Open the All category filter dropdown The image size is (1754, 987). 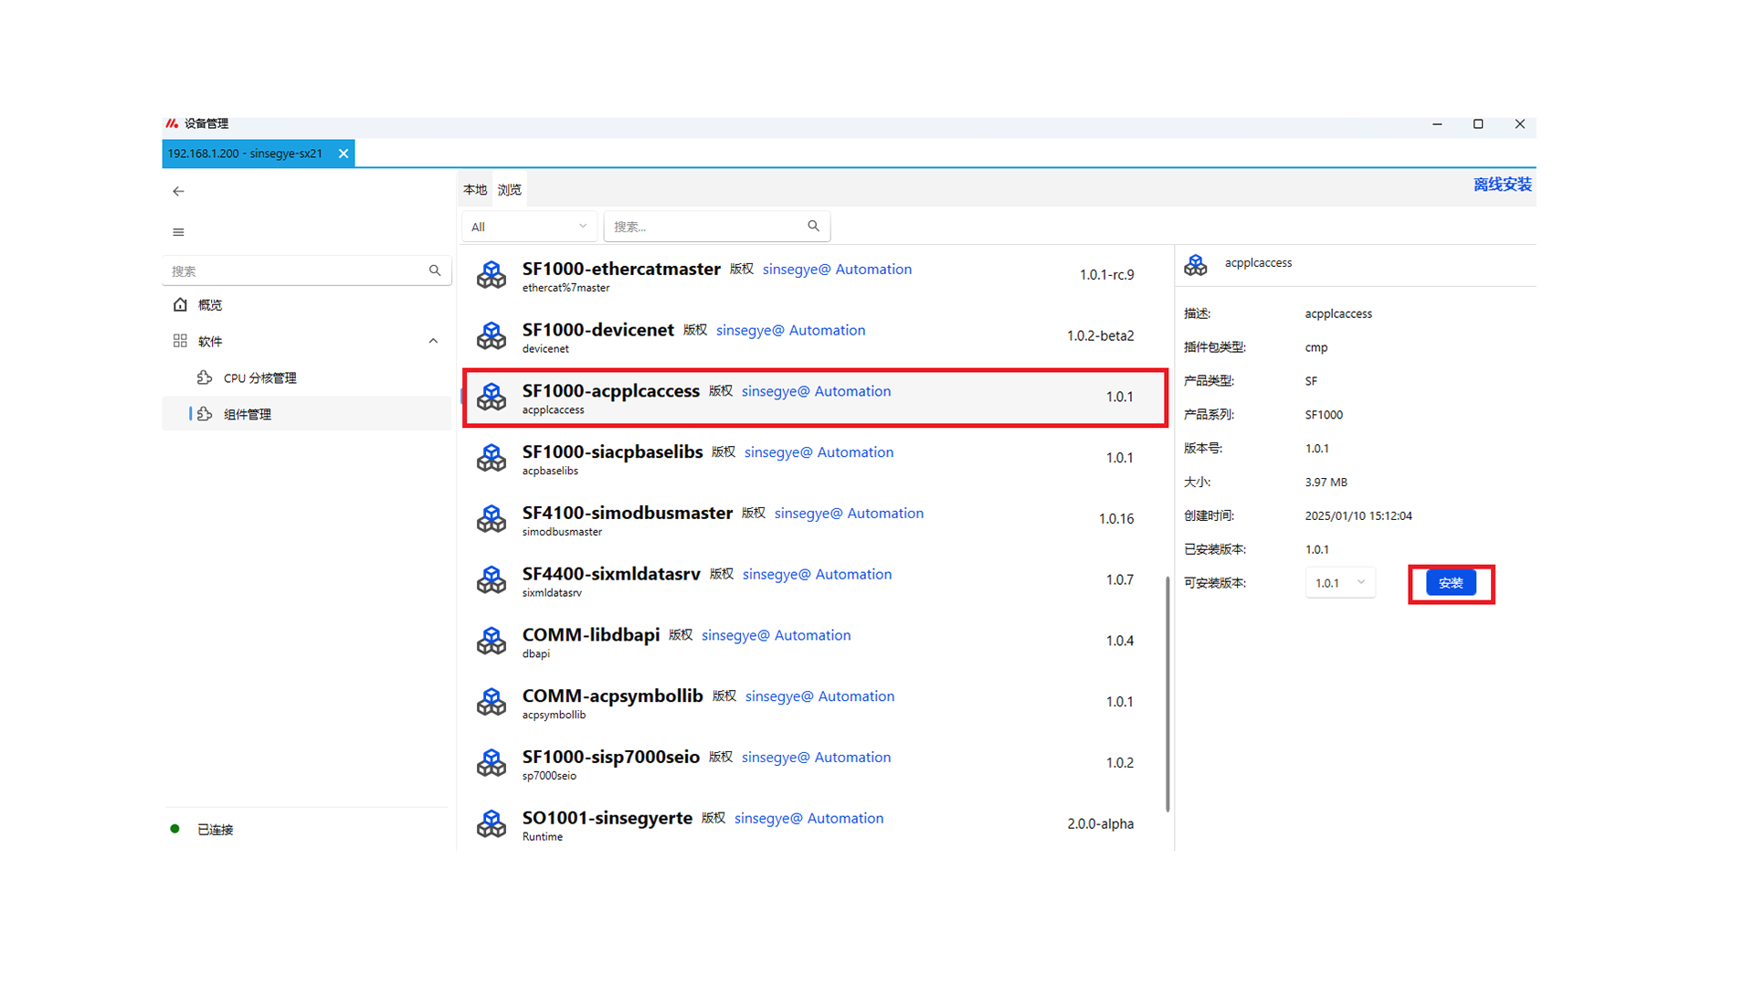529,227
